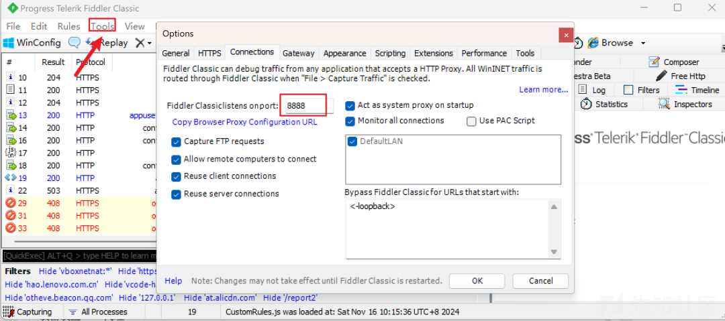This screenshot has height=321, width=725.
Task: Open the File menu
Action: click(x=13, y=26)
